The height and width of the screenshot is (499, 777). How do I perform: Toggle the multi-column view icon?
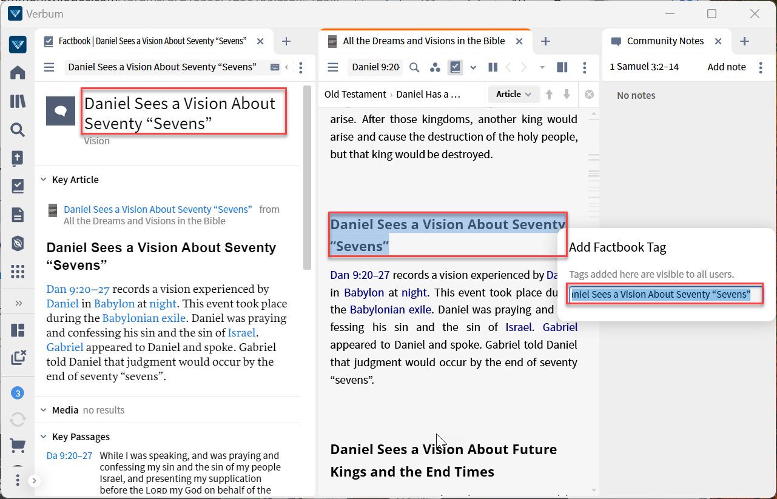coord(562,67)
